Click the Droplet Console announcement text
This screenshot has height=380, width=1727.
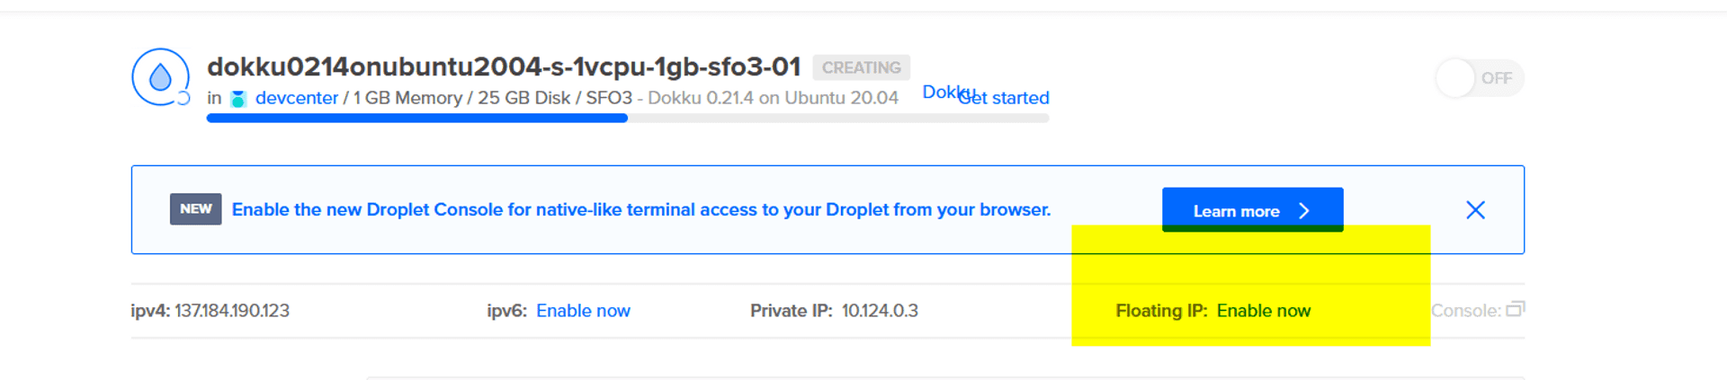[x=640, y=210]
